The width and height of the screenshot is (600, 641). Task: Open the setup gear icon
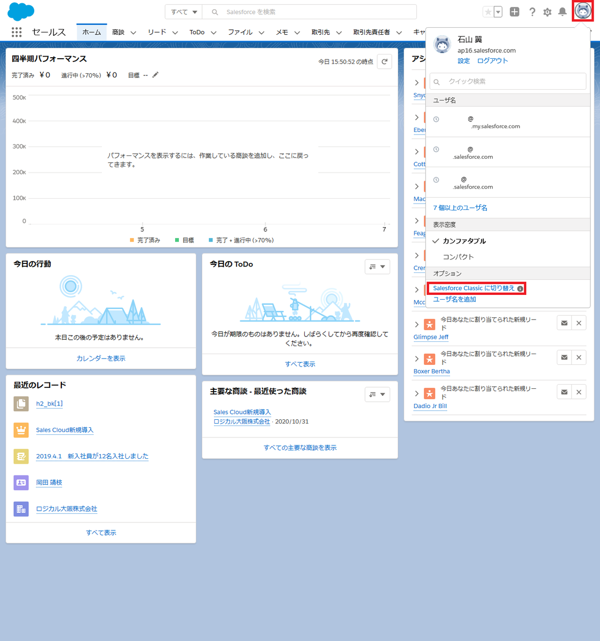(547, 12)
